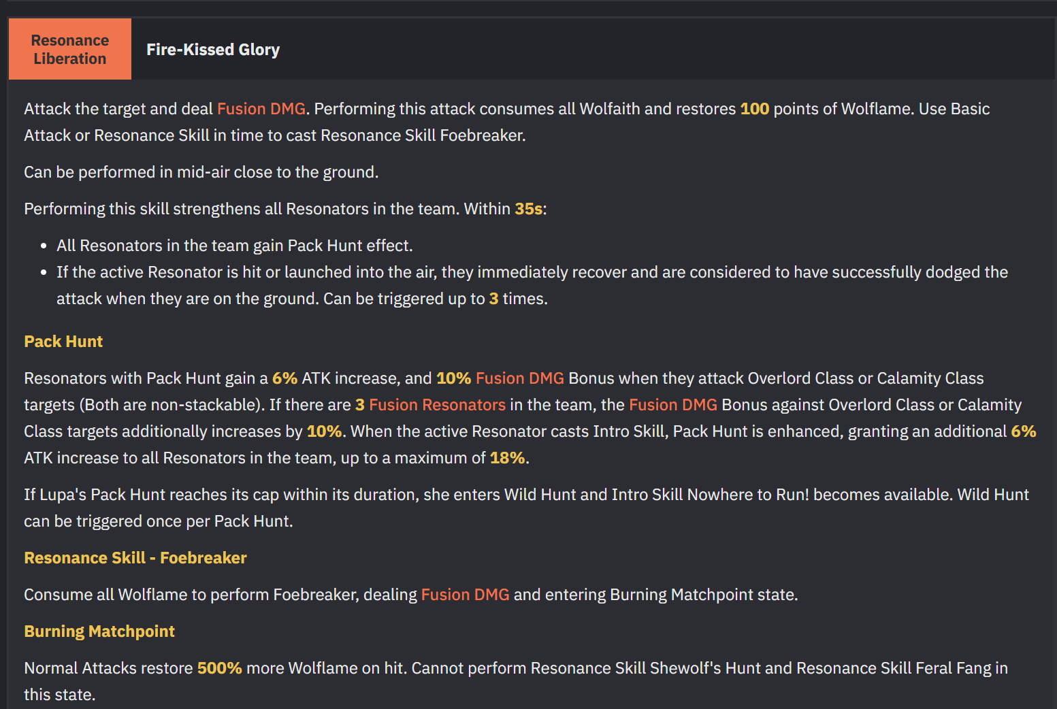
Task: Click the highlighted 3 before the word times
Action: pyautogui.click(x=493, y=299)
